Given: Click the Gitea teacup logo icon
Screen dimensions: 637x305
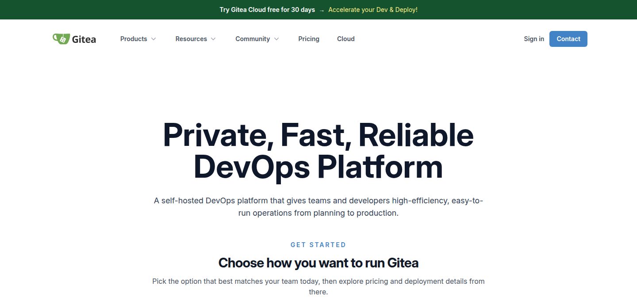Looking at the screenshot, I should [61, 39].
